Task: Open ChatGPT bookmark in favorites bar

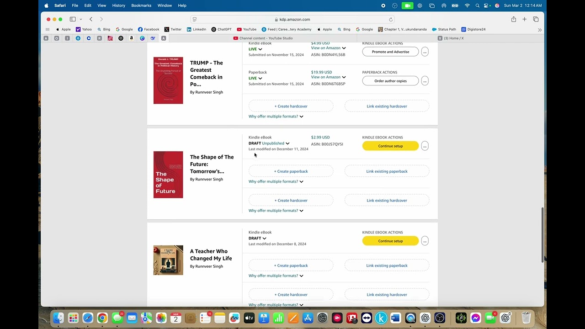Action: (x=221, y=29)
